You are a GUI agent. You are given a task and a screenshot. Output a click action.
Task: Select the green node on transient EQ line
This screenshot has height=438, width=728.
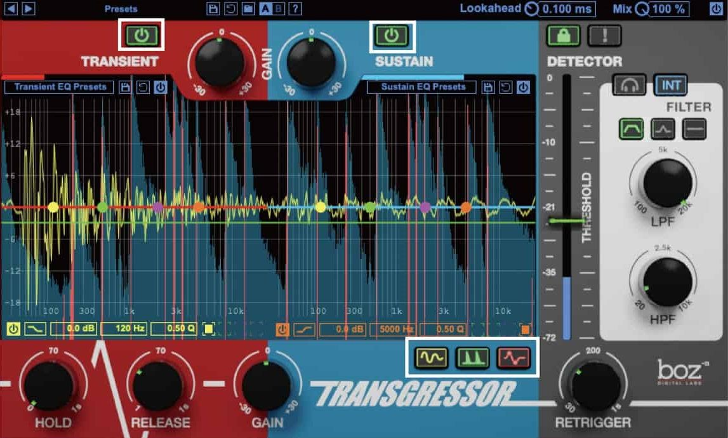103,207
